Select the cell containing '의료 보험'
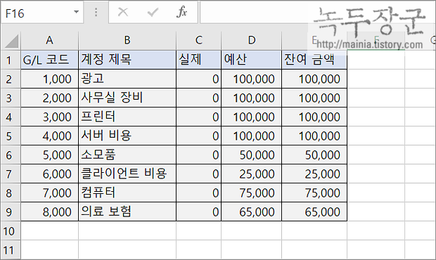The height and width of the screenshot is (260, 436). (x=127, y=212)
